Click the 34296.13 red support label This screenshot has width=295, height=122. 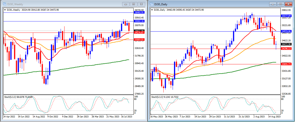coord(287,48)
